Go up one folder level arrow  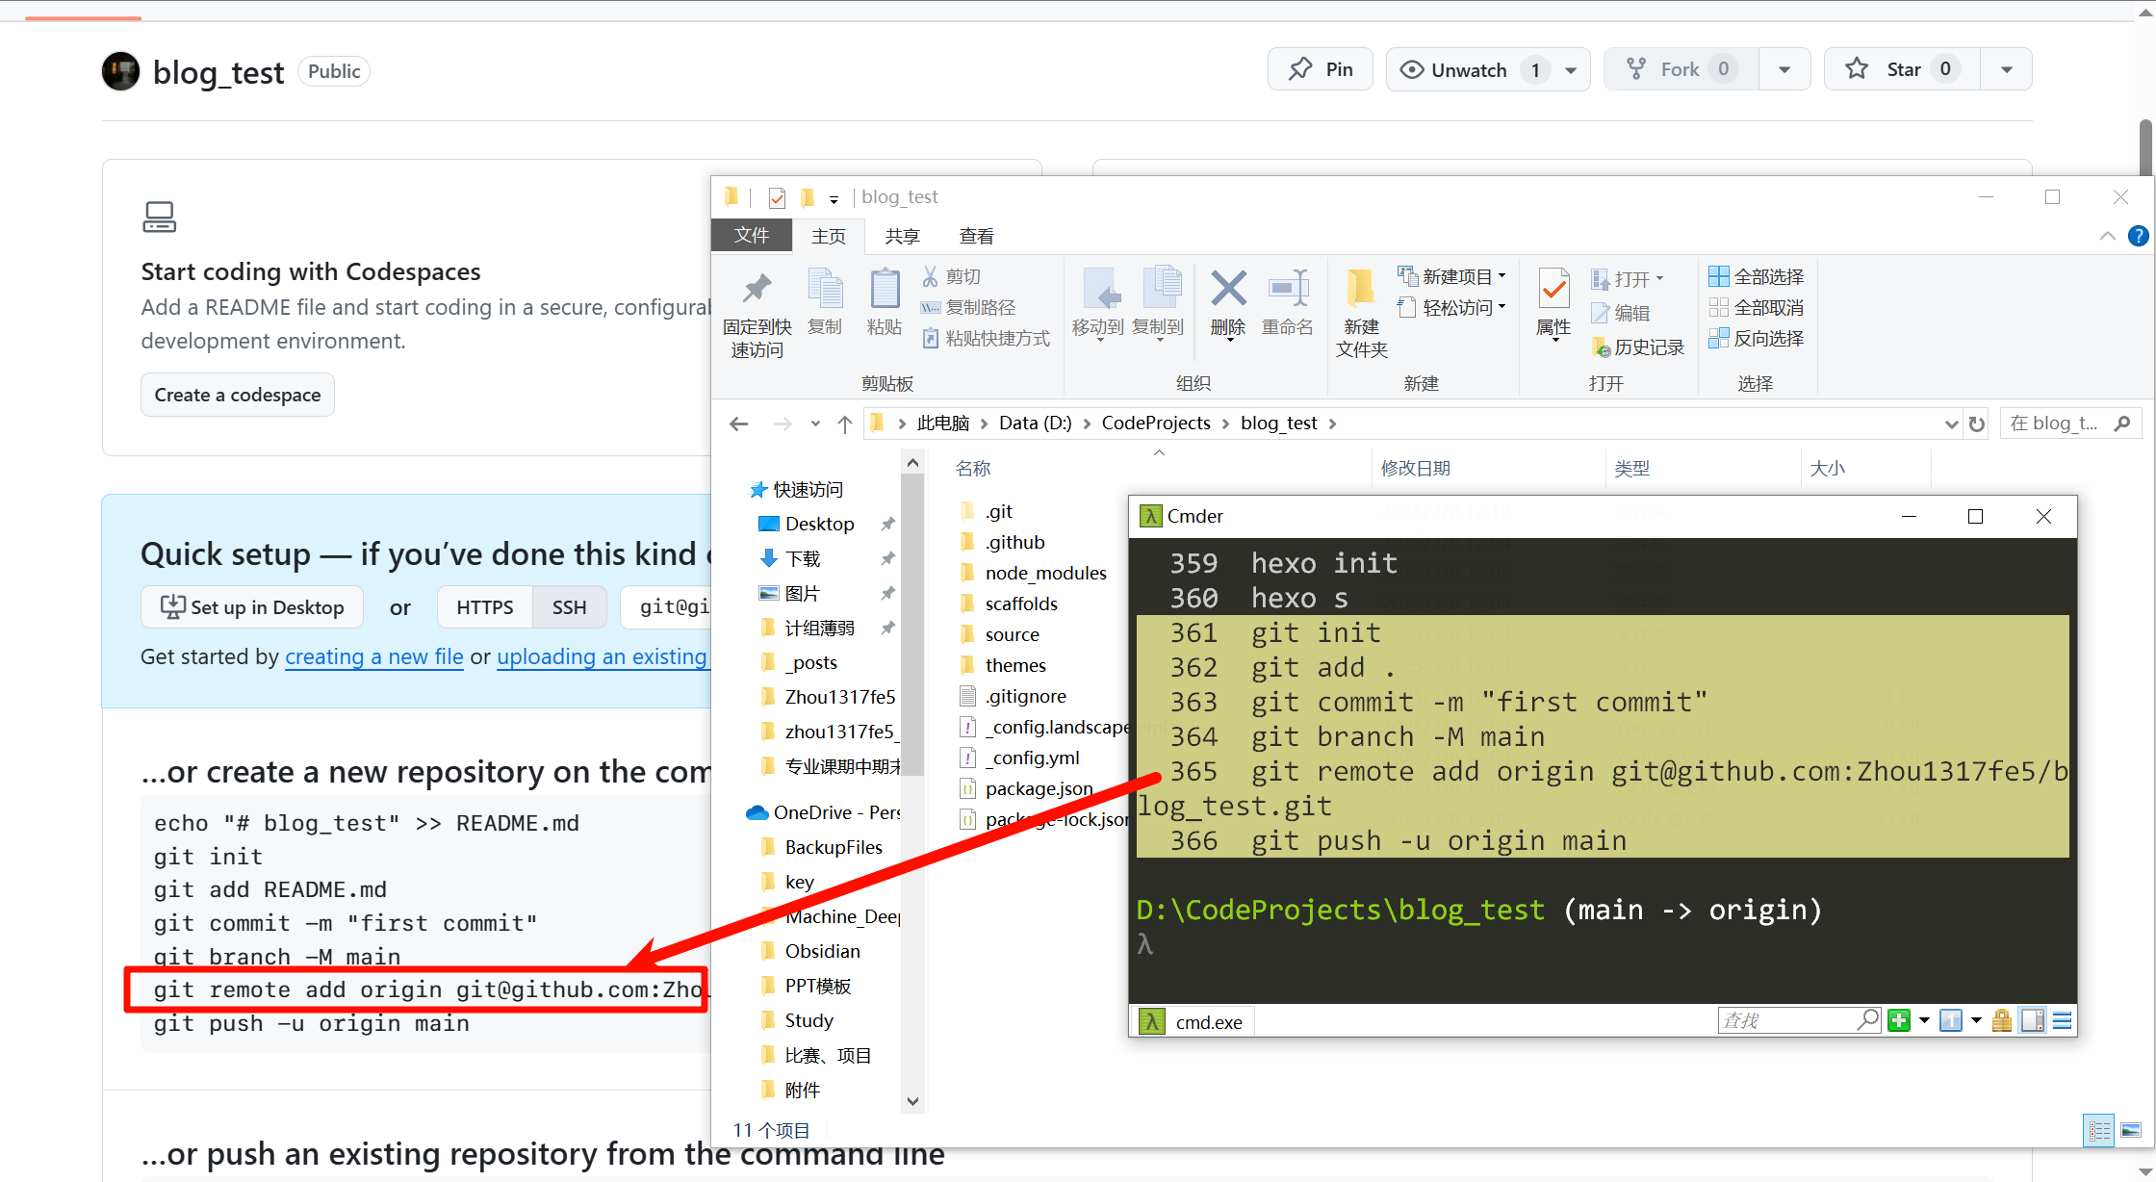(x=844, y=424)
